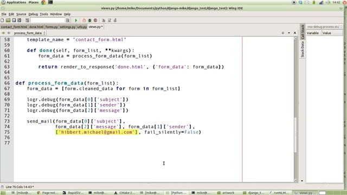The width and height of the screenshot is (347, 195).
Task: Open the Places menu in the top panel
Action: 34,2
